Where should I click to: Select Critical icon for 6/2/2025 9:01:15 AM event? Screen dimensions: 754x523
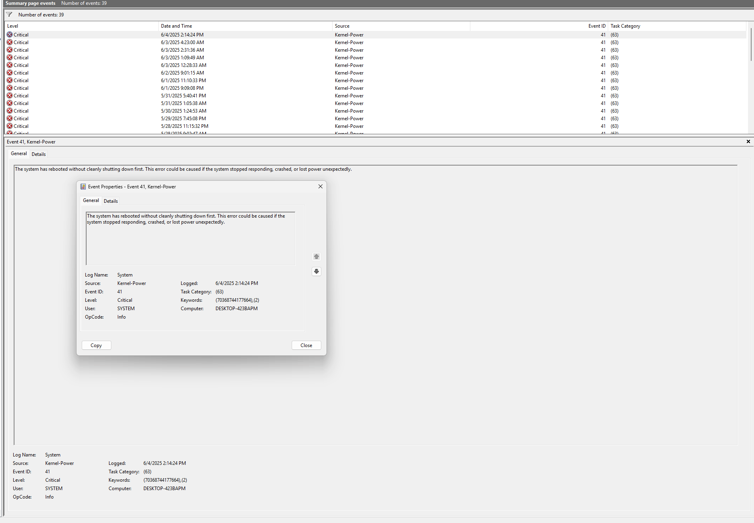coord(10,73)
